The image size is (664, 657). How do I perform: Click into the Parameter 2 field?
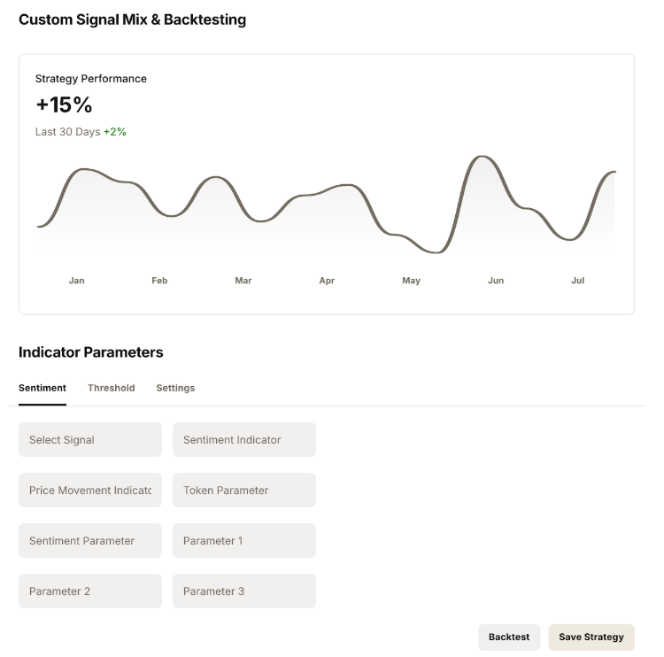click(x=90, y=591)
